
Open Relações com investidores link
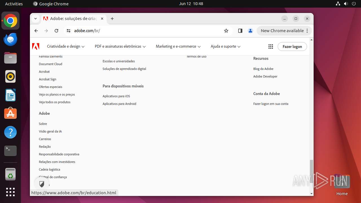(x=57, y=162)
